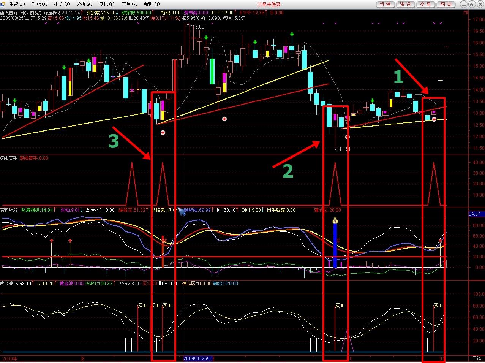Click the 跌家数:588.00 indicator value

(x=137, y=13)
